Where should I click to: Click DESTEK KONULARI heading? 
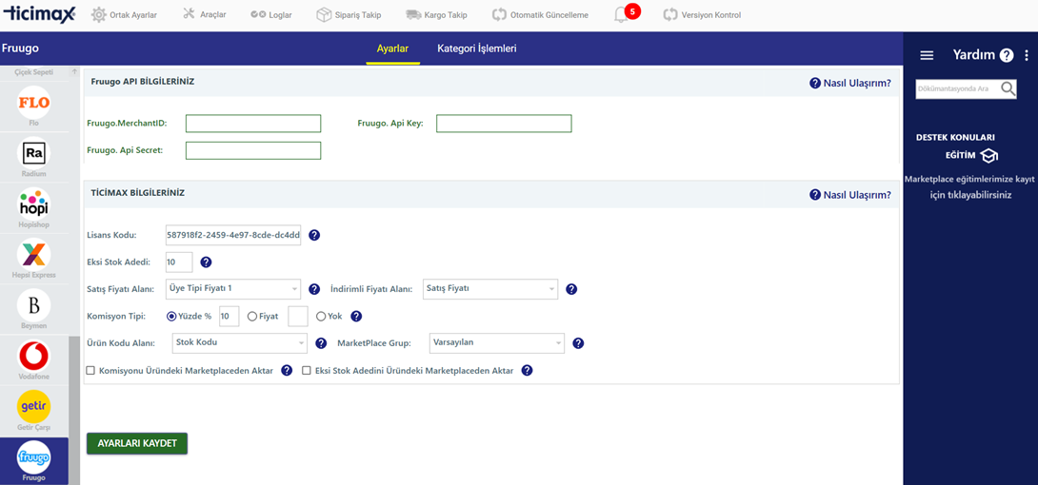point(955,138)
